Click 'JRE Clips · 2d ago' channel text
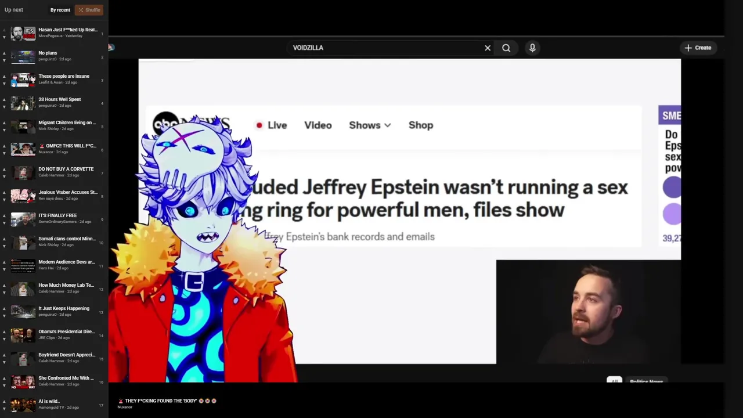The image size is (743, 418). 54,338
